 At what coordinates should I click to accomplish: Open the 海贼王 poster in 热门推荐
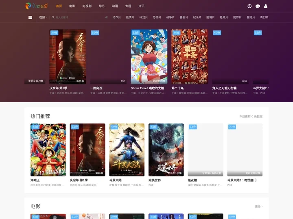[x=48, y=150]
